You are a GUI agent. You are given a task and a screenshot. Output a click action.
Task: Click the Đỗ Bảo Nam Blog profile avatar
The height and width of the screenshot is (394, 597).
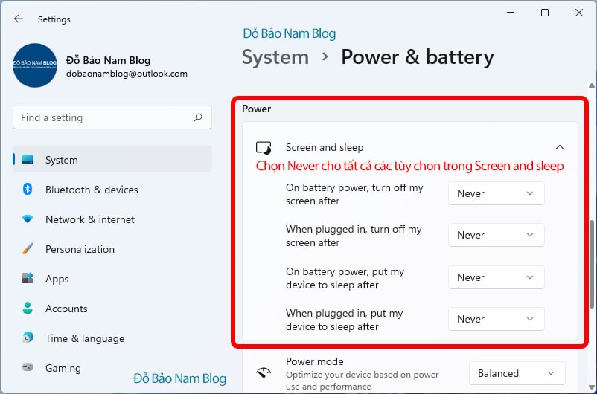[35, 65]
